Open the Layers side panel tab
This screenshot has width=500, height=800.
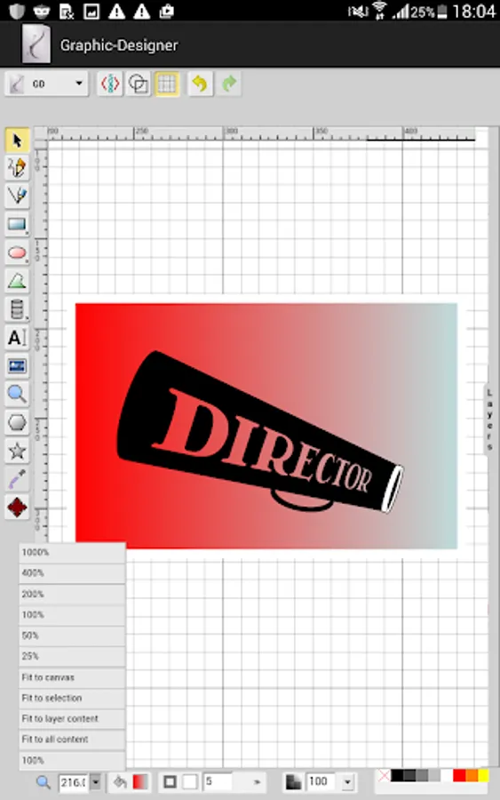pos(488,420)
